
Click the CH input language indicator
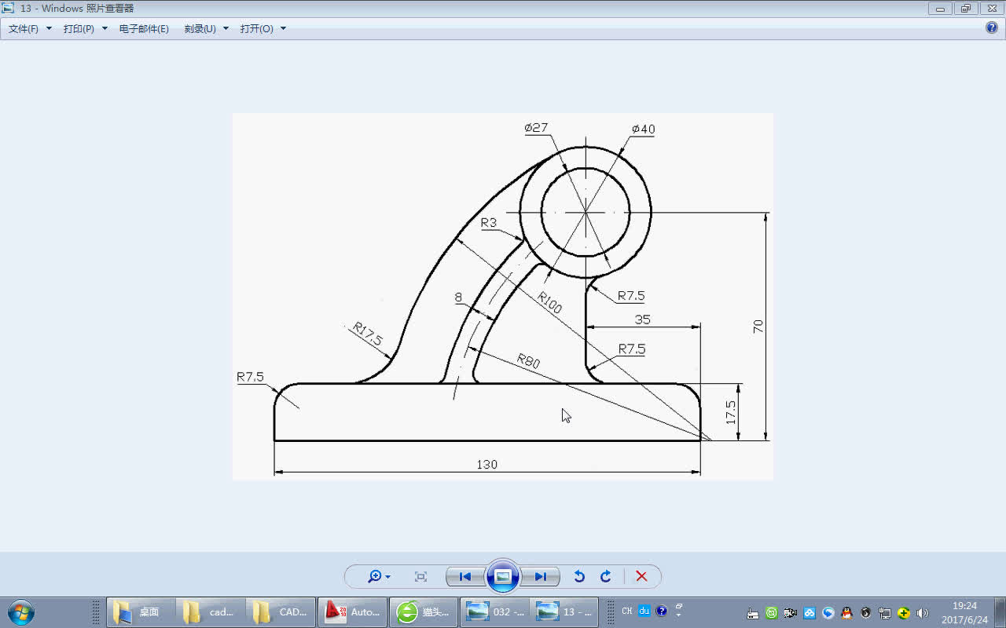627,611
